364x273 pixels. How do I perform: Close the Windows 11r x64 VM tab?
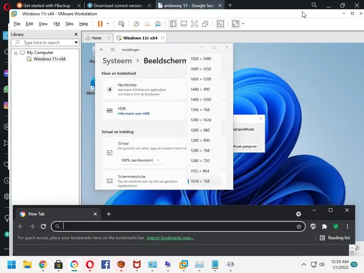[x=163, y=38]
